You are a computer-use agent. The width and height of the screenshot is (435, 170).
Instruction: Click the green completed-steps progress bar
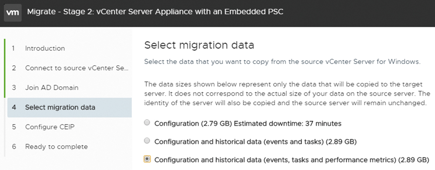[5, 68]
